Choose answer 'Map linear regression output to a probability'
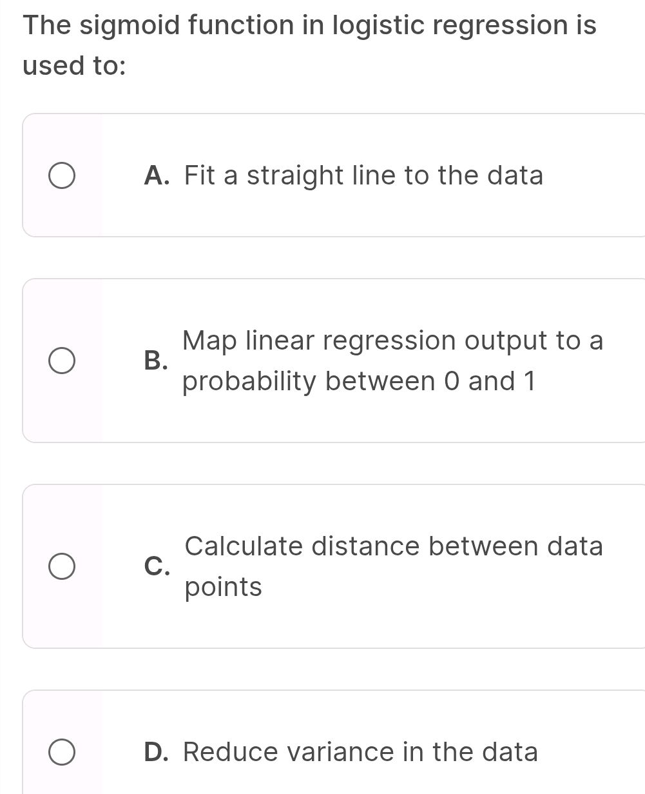This screenshot has width=645, height=794. 393,360
